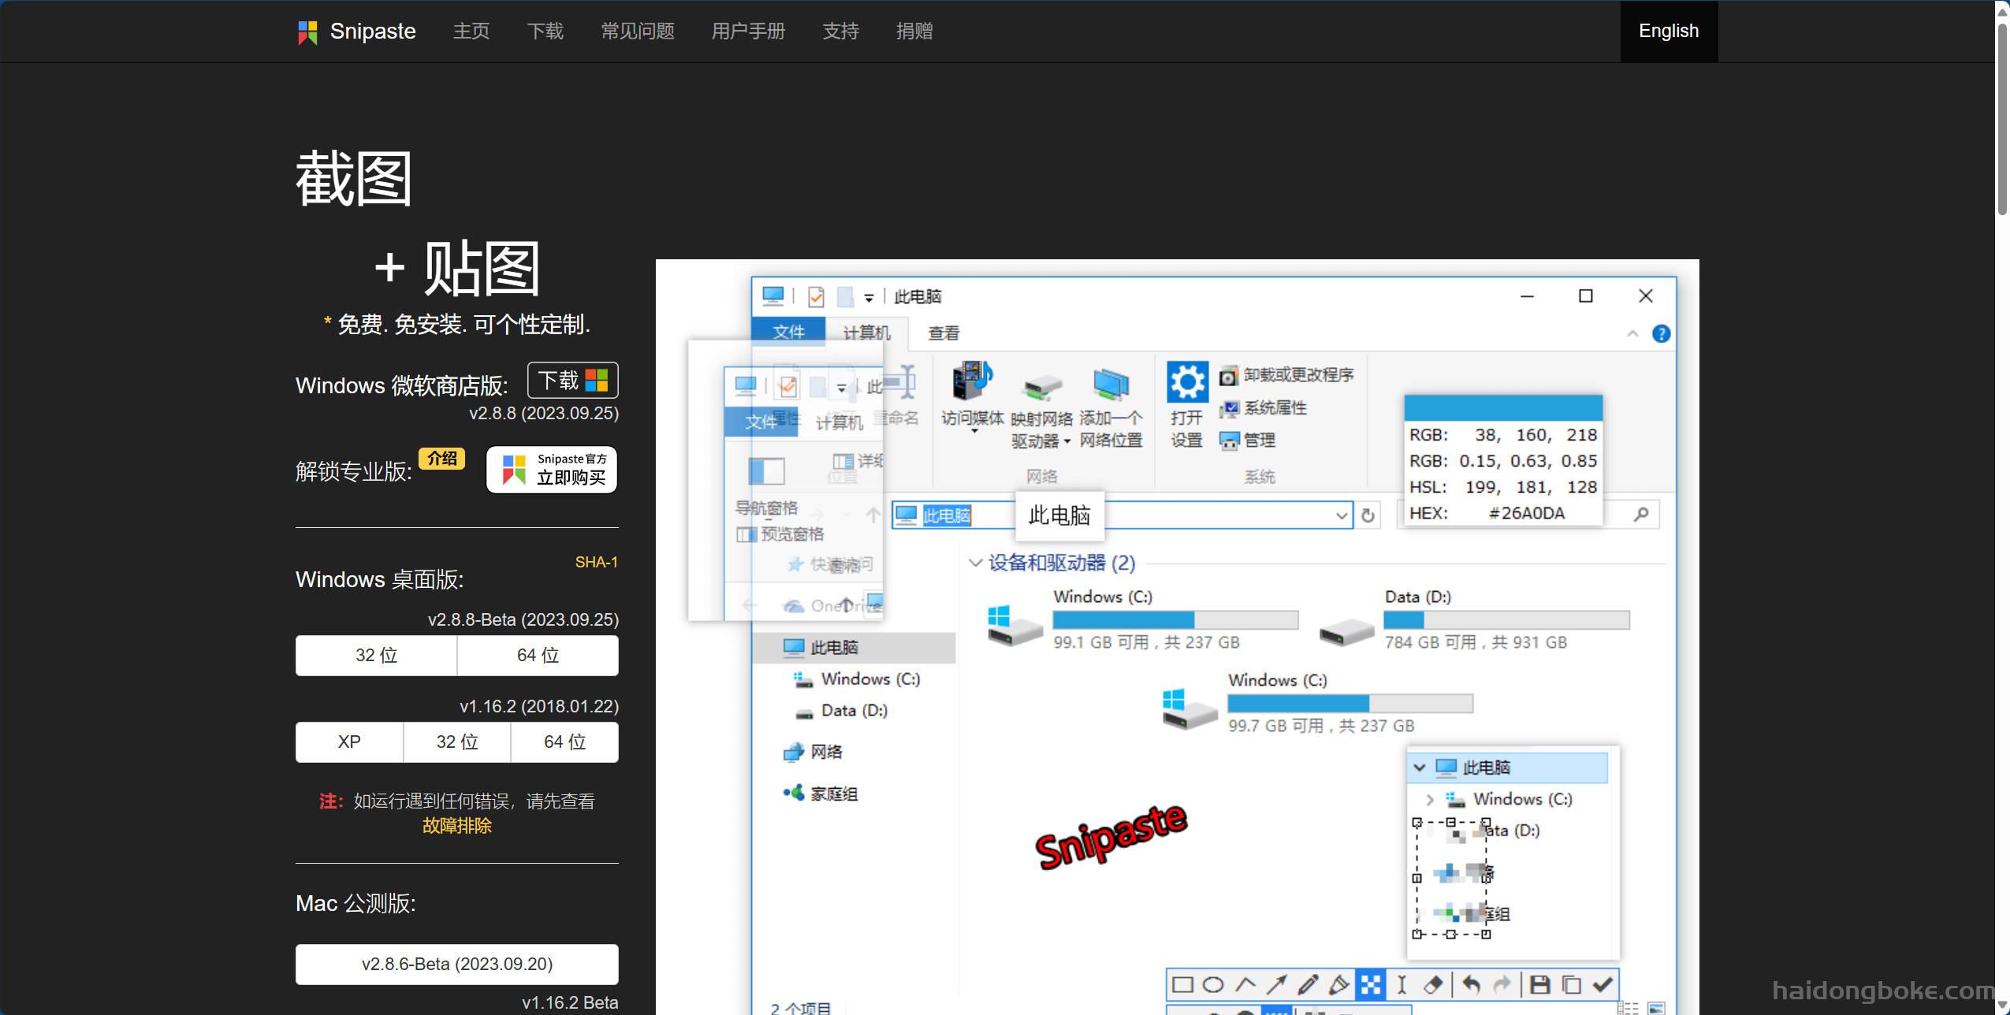Collapse the ribbon using the chevron beside help
2010x1015 pixels.
(1632, 334)
